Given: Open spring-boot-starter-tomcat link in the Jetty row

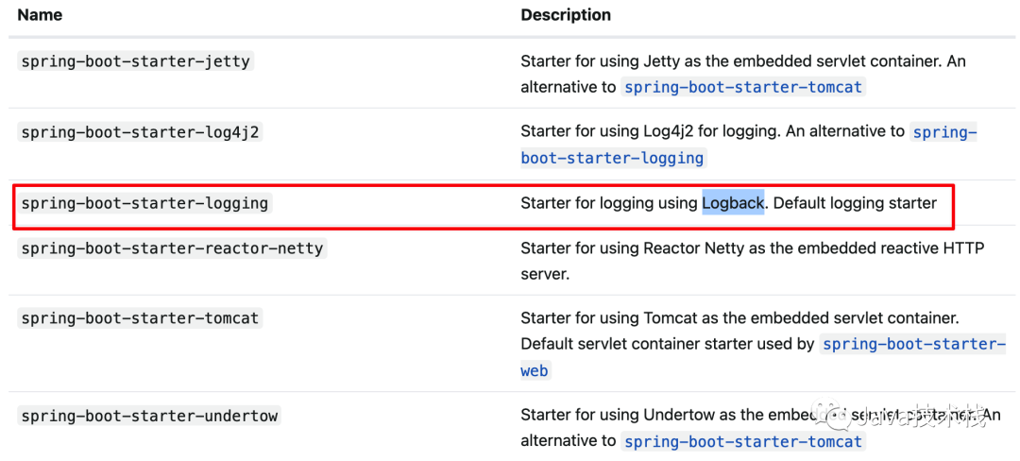Looking at the screenshot, I should [x=743, y=87].
